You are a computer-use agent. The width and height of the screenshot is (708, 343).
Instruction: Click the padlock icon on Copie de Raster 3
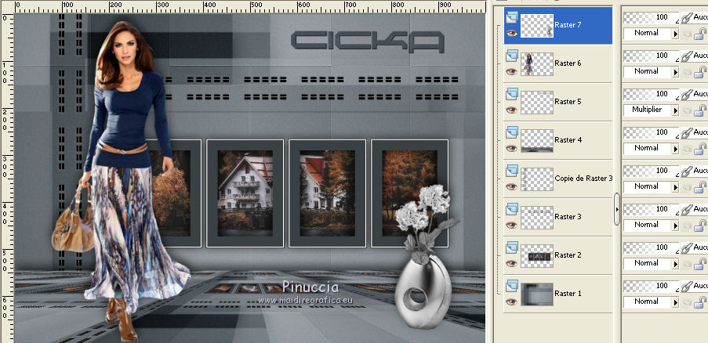point(700,186)
